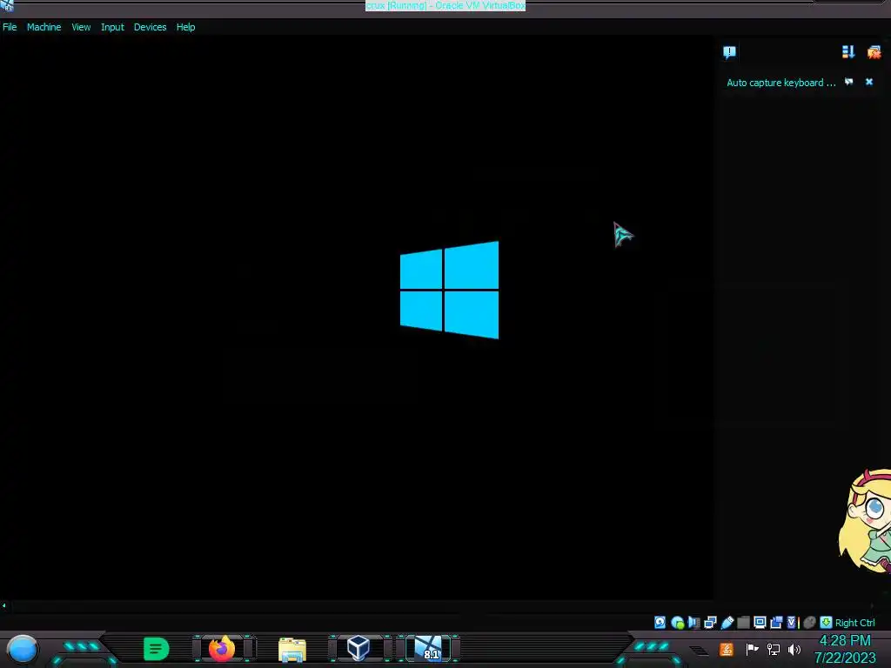The image size is (891, 668).
Task: Open the Devices menu
Action: 150,27
